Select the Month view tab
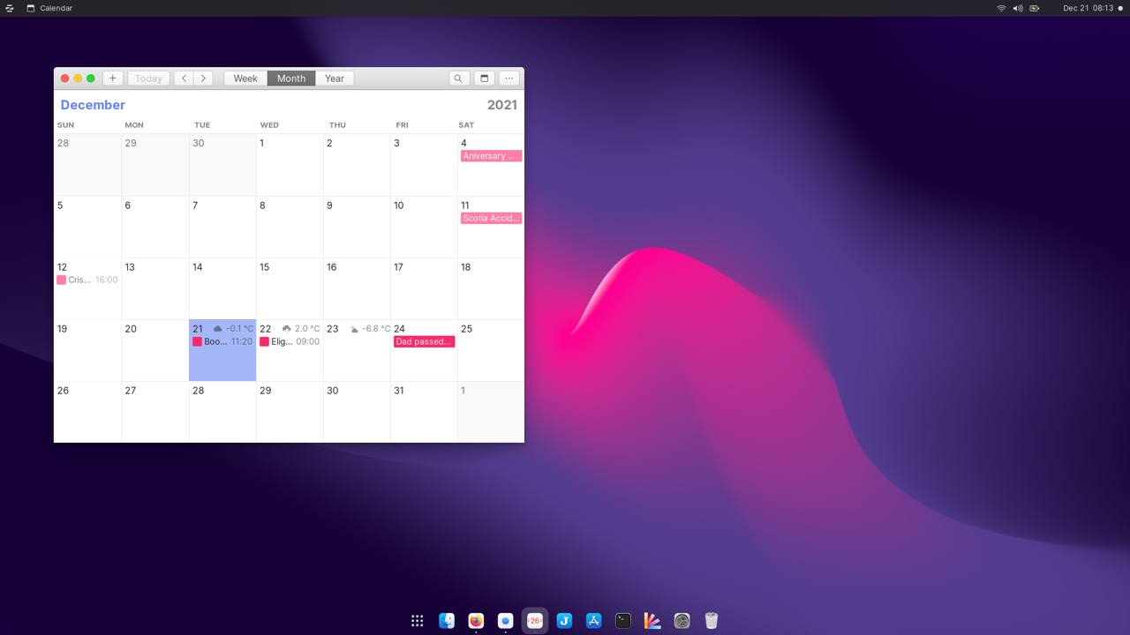 tap(291, 78)
